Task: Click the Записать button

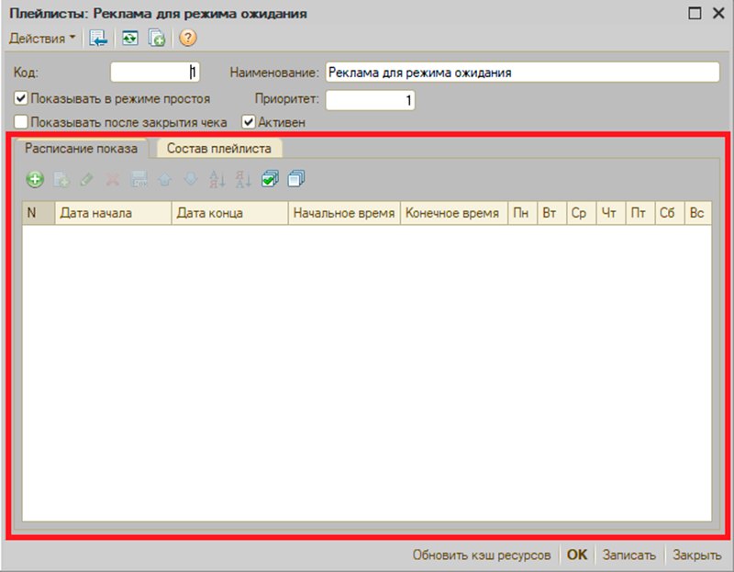Action: 629,555
